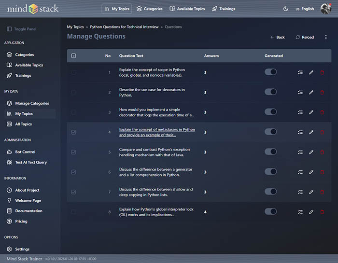338x263 pixels.
Task: Click the Question Text column header
Action: (x=131, y=56)
